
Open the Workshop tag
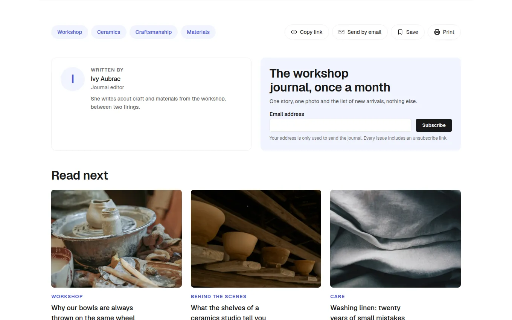tap(70, 32)
